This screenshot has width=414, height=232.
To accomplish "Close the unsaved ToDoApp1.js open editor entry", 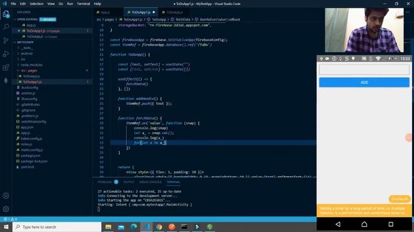I will click(x=19, y=31).
